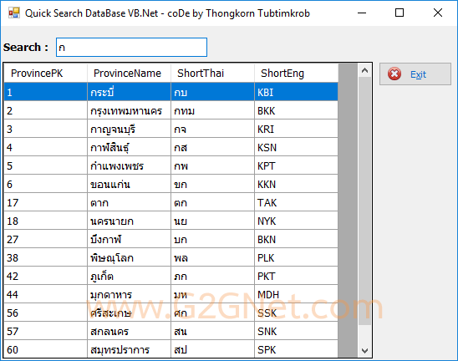Click the scrollbar up arrow

pos(364,70)
